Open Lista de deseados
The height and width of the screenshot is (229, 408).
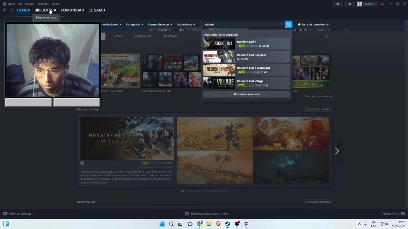[x=313, y=24]
